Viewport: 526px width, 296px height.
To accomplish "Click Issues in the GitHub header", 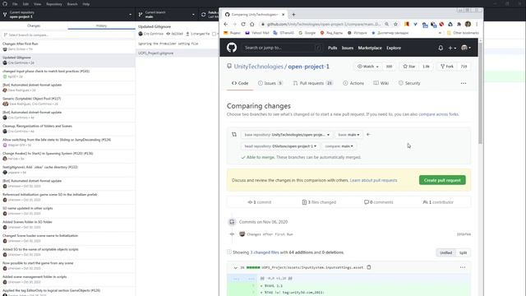I will tap(348, 48).
